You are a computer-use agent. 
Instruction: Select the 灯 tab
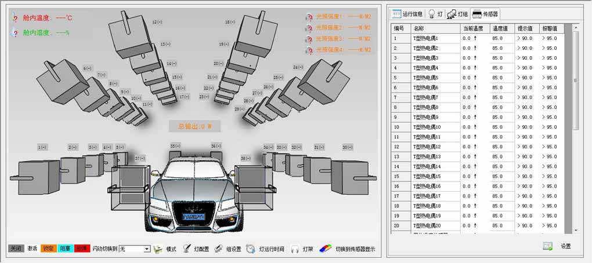435,14
